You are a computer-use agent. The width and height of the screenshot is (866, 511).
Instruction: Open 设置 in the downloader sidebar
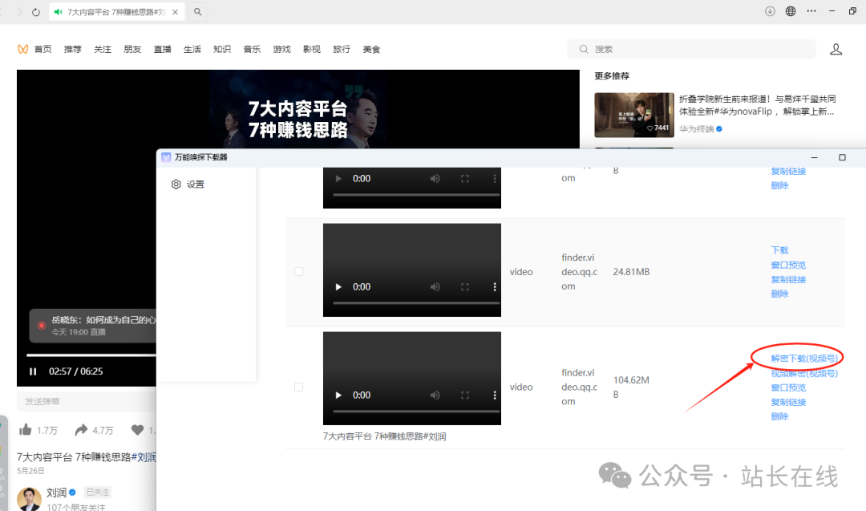[188, 184]
